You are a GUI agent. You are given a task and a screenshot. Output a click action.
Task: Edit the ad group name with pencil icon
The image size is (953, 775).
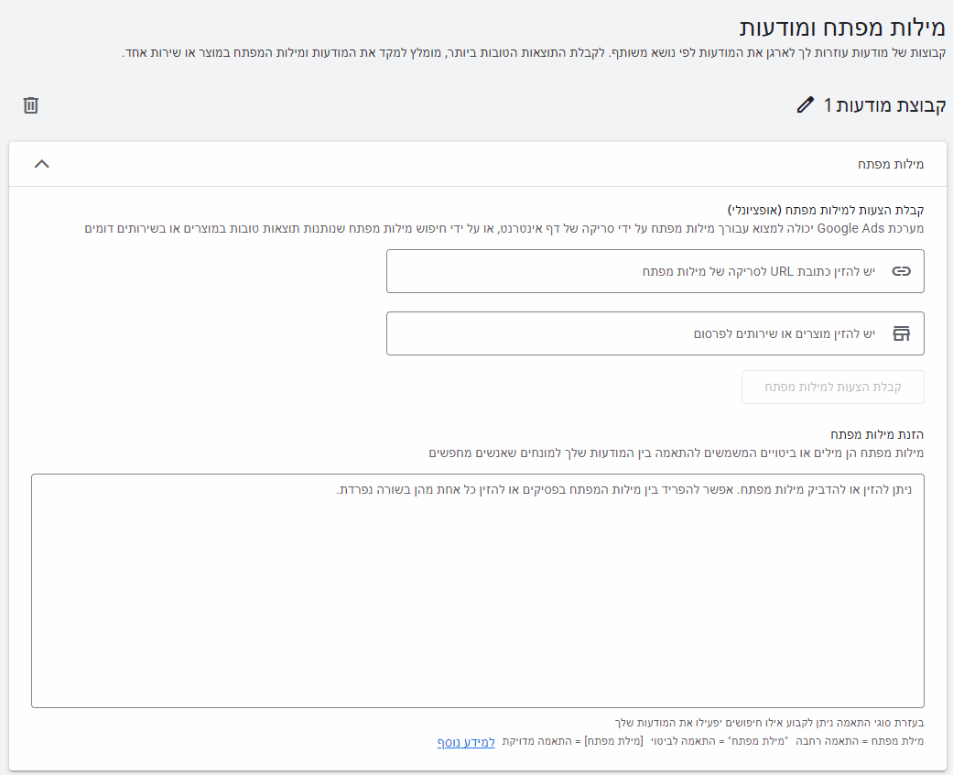tap(805, 104)
